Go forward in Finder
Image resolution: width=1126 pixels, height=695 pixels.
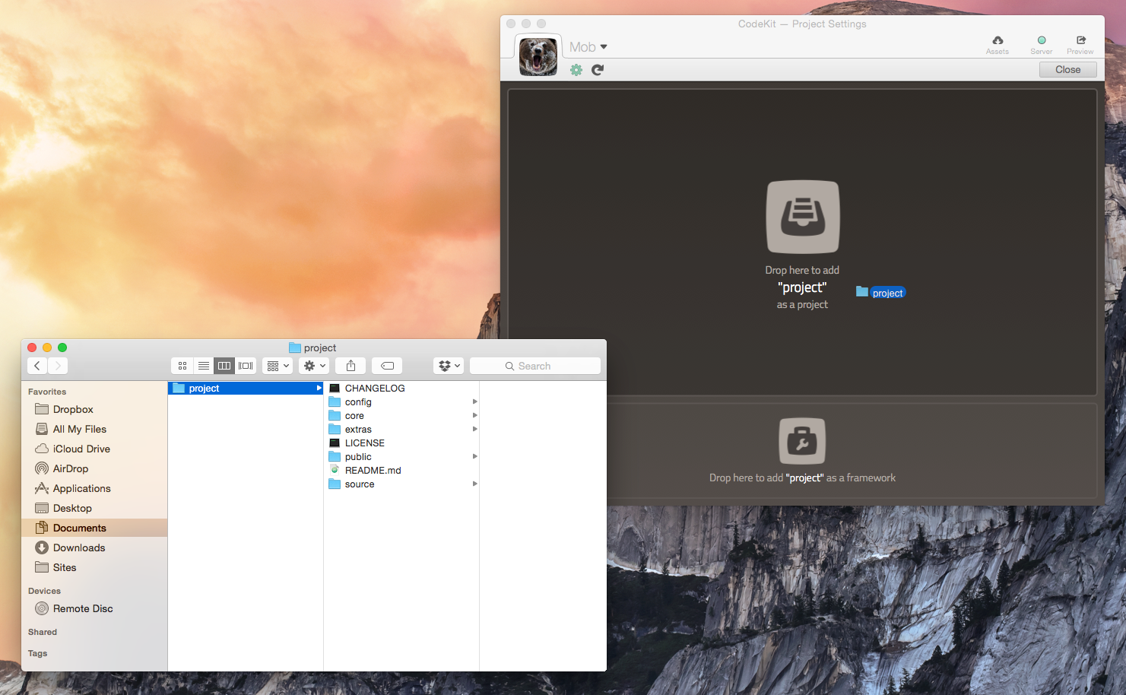click(x=58, y=366)
